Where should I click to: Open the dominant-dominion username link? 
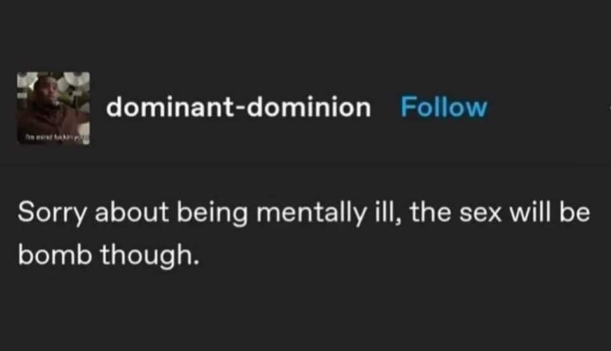(x=239, y=107)
